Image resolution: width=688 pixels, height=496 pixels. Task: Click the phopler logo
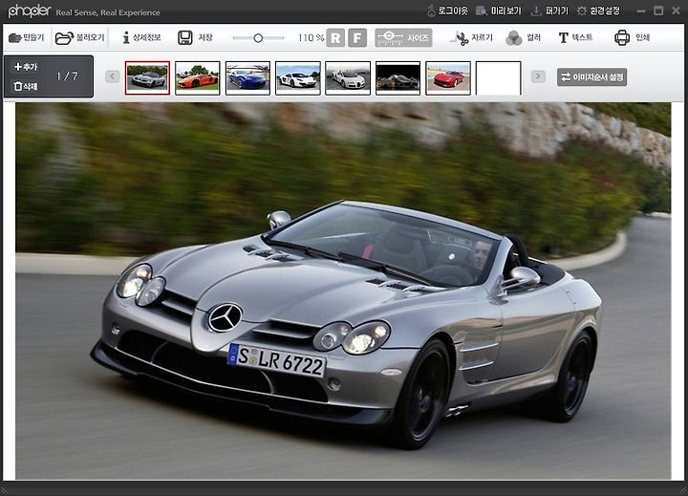pyautogui.click(x=30, y=11)
